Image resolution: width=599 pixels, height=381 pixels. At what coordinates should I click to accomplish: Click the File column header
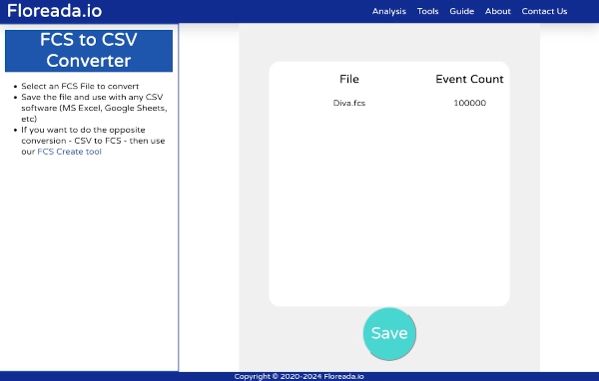(349, 79)
